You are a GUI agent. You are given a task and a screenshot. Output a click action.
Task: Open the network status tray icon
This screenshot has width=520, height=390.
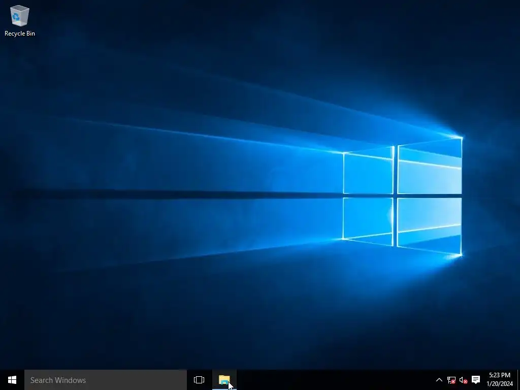(x=451, y=380)
